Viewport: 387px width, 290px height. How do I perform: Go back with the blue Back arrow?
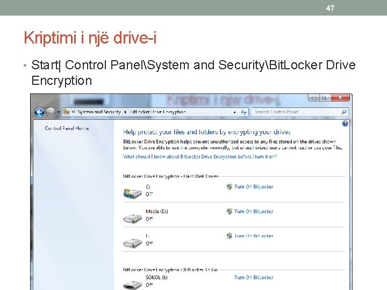click(39, 112)
